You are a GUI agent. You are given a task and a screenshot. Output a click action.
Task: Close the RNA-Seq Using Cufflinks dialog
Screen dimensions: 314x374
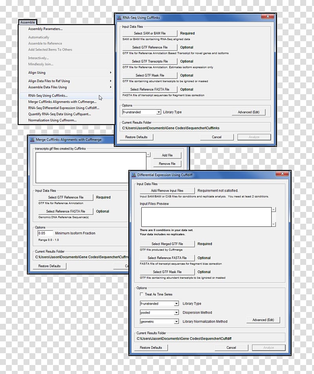click(267, 16)
